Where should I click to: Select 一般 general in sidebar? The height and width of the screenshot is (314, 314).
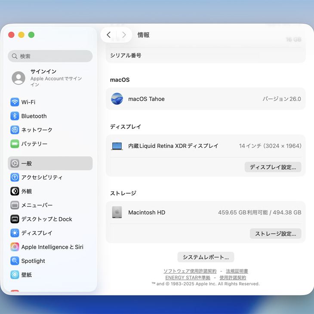tap(27, 163)
